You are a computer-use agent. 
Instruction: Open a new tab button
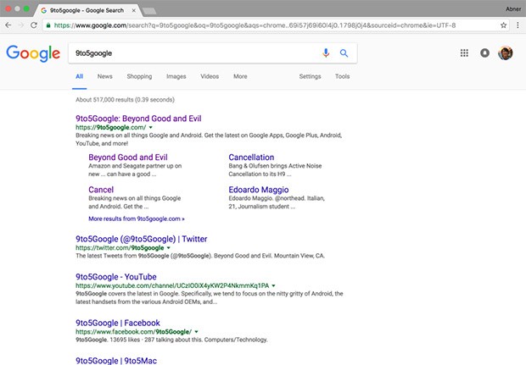point(149,11)
